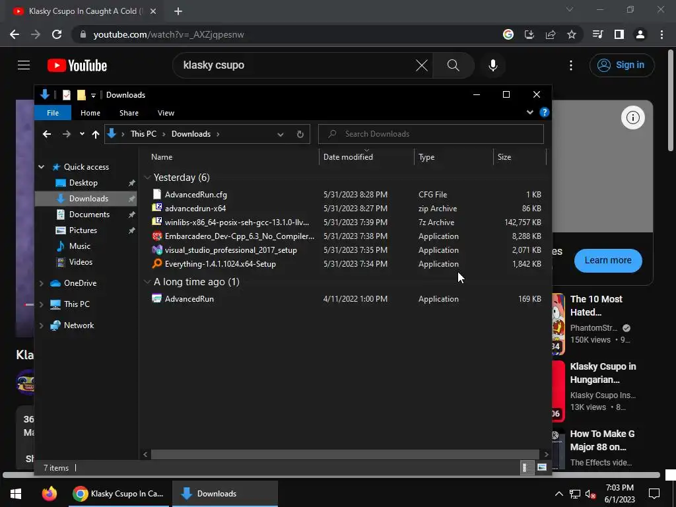Clear the YouTube search text
This screenshot has width=676, height=507.
(422, 65)
